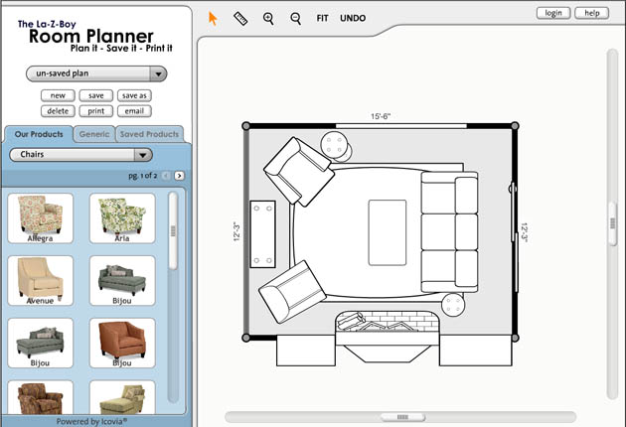Open the un-saved plan dropdown

click(96, 73)
